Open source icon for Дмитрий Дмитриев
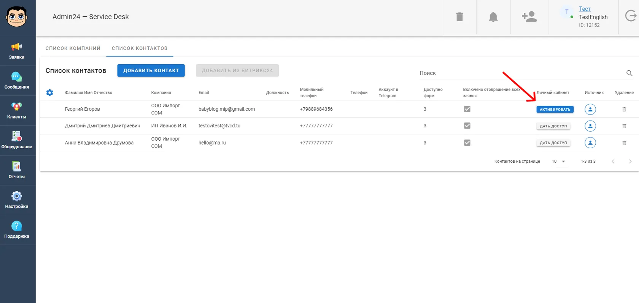This screenshot has width=639, height=303. tap(590, 126)
